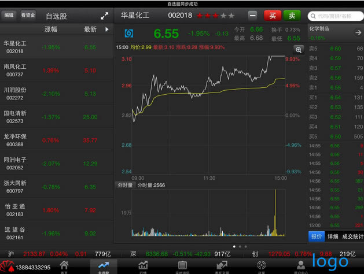364x274 pixels.
Task: Open the 自选股 watchlist icon in bottom bar
Action: click(x=104, y=266)
